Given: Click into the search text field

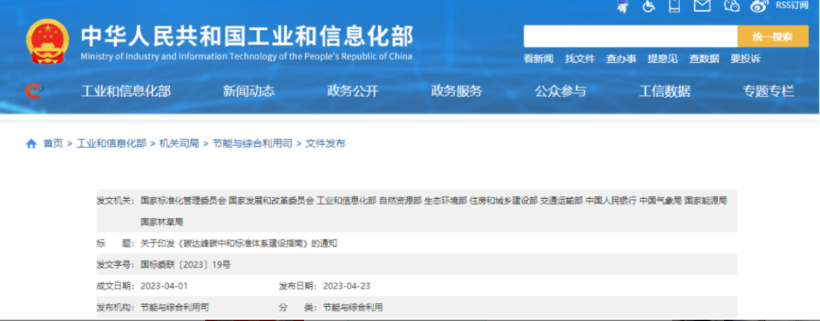Looking at the screenshot, I should coord(630,36).
